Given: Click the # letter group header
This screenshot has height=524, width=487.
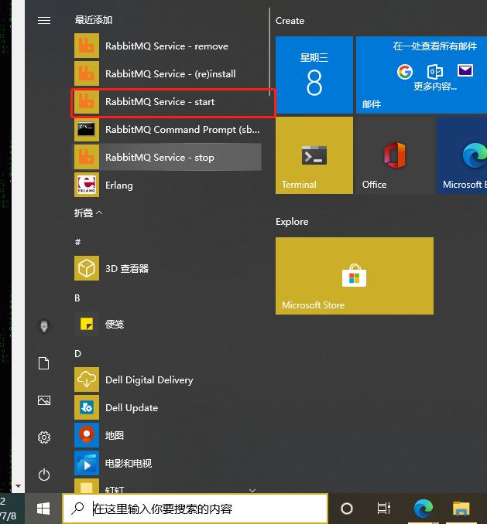Looking at the screenshot, I should [x=77, y=242].
